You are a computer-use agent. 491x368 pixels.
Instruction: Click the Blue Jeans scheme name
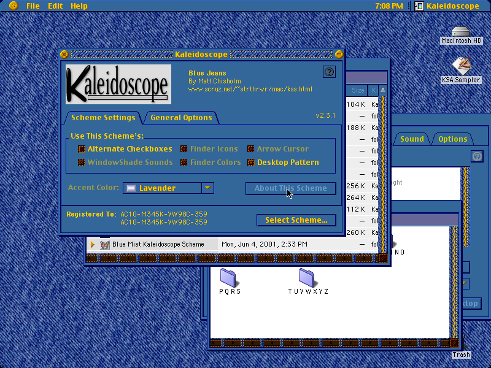[x=207, y=73]
